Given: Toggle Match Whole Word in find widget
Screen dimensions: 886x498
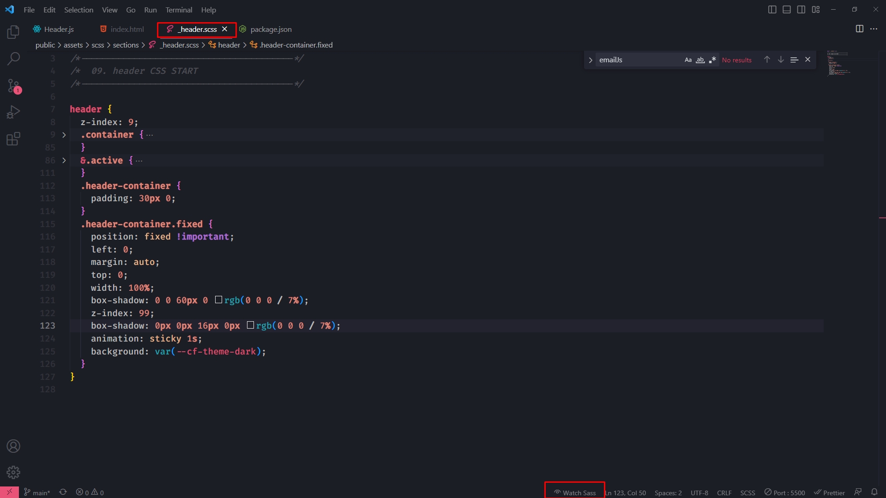Looking at the screenshot, I should click(700, 60).
